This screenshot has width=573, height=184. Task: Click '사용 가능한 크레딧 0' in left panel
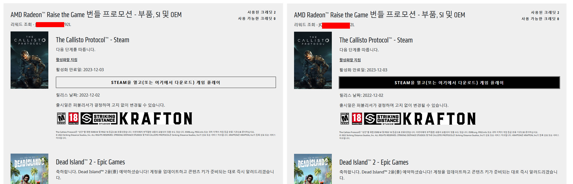(x=257, y=18)
